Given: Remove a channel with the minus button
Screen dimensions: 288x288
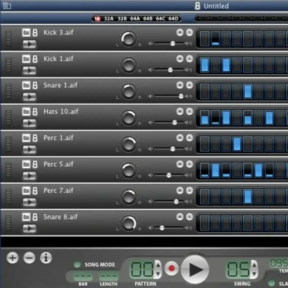Looking at the screenshot, I should coord(29,258).
